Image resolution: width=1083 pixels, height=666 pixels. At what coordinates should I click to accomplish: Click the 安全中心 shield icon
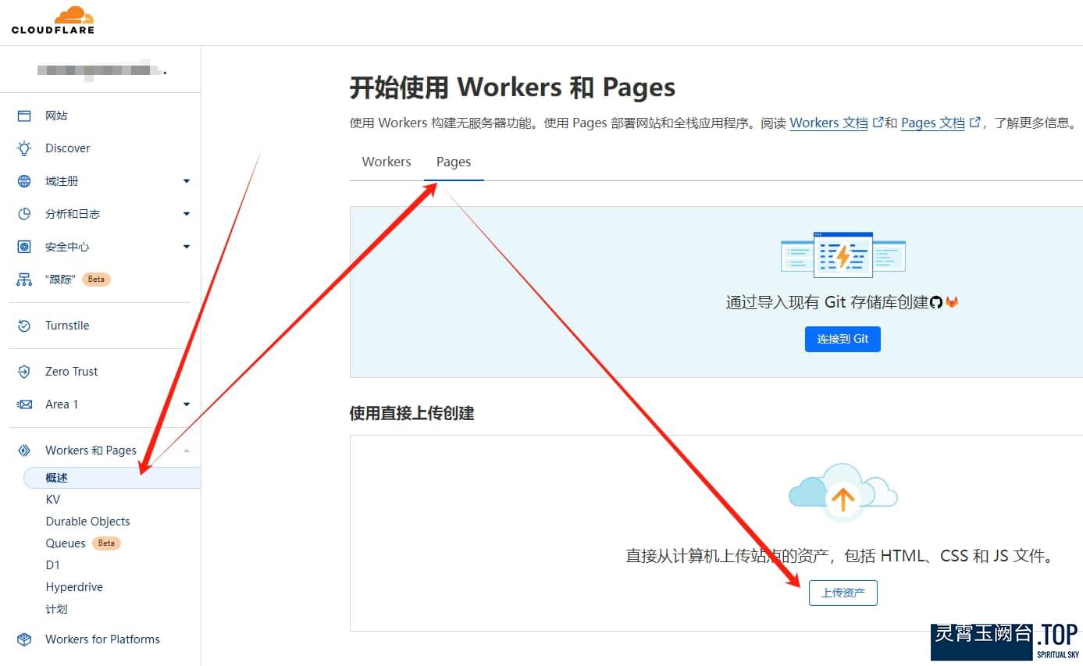click(24, 247)
